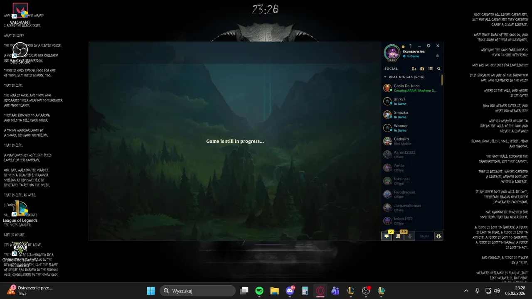This screenshot has height=299, width=532.
Task: Click the 26.03 client version label
Action: click(x=424, y=236)
